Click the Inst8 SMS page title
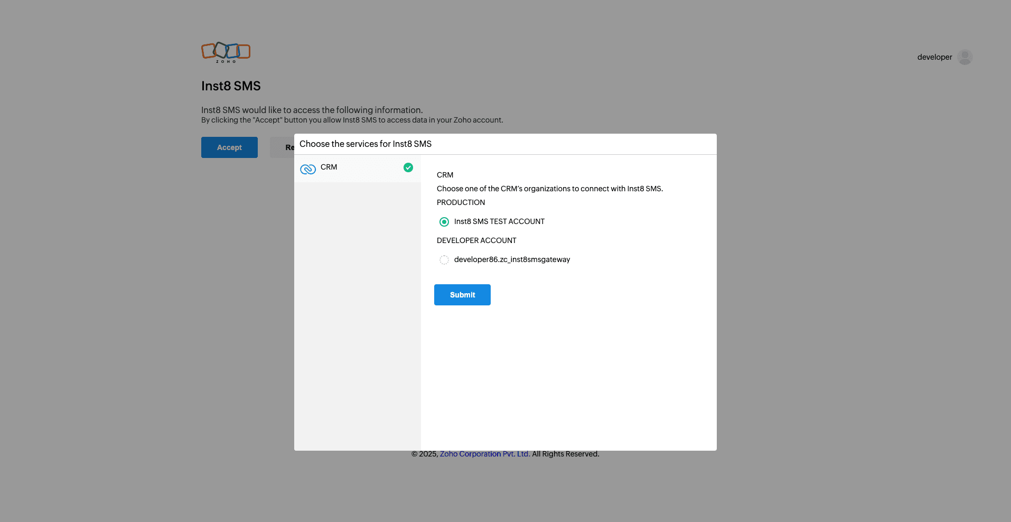 coord(231,86)
